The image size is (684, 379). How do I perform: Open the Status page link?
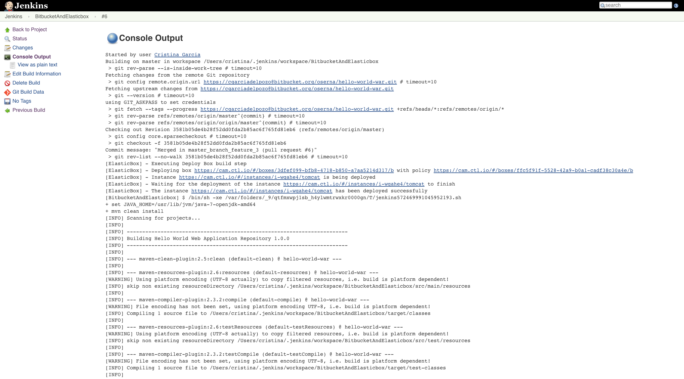(20, 39)
